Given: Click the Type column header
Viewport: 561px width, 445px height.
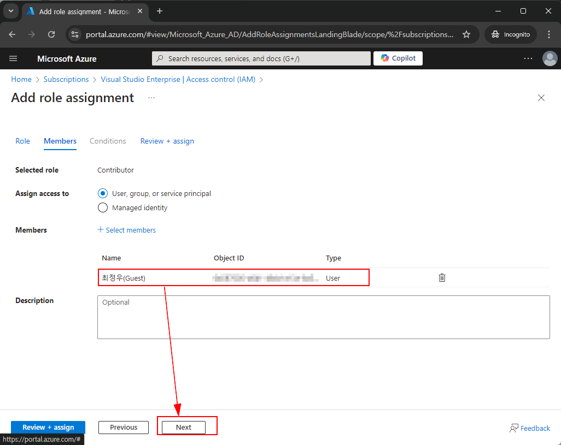Looking at the screenshot, I should [x=334, y=258].
